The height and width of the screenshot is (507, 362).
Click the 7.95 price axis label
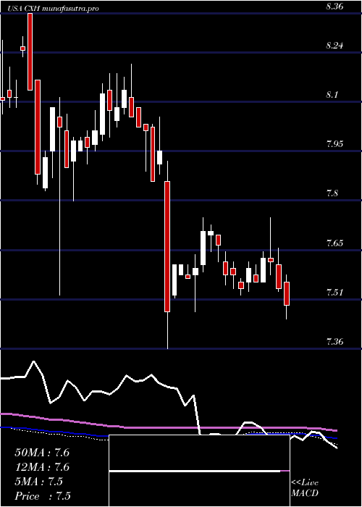[334, 144]
